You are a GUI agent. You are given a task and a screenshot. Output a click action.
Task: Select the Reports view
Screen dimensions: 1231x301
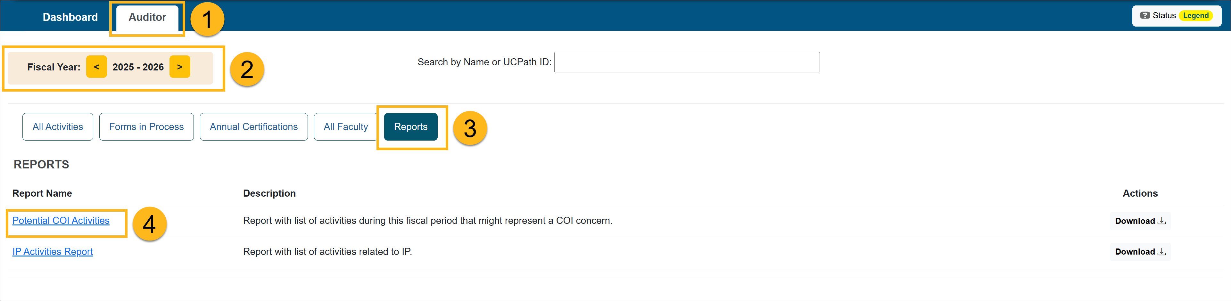coord(410,126)
